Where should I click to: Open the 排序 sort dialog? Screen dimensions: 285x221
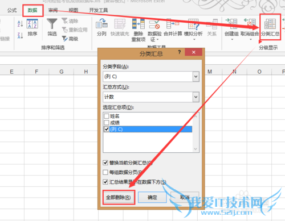coord(32,27)
